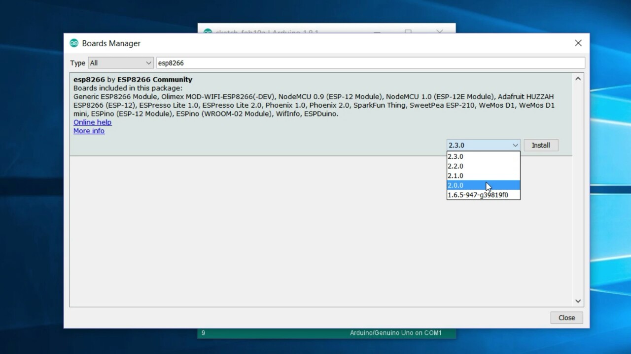Viewport: 631px width, 354px height.
Task: Select version 2.2.0 from the list
Action: point(483,166)
